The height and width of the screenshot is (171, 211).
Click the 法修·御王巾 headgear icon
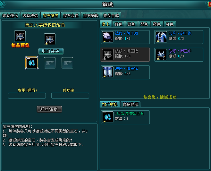coord(161,55)
